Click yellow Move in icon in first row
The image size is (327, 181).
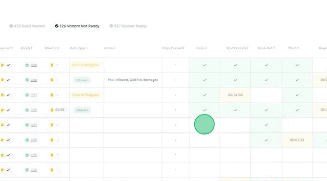(52, 65)
